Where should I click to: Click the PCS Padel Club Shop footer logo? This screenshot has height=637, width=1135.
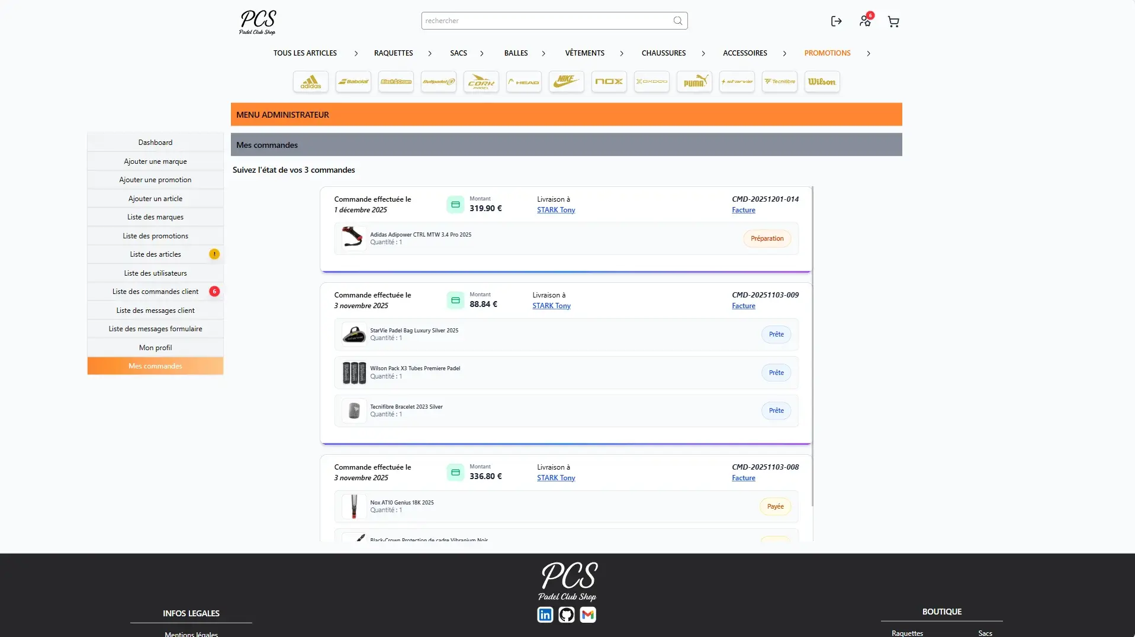pyautogui.click(x=568, y=581)
